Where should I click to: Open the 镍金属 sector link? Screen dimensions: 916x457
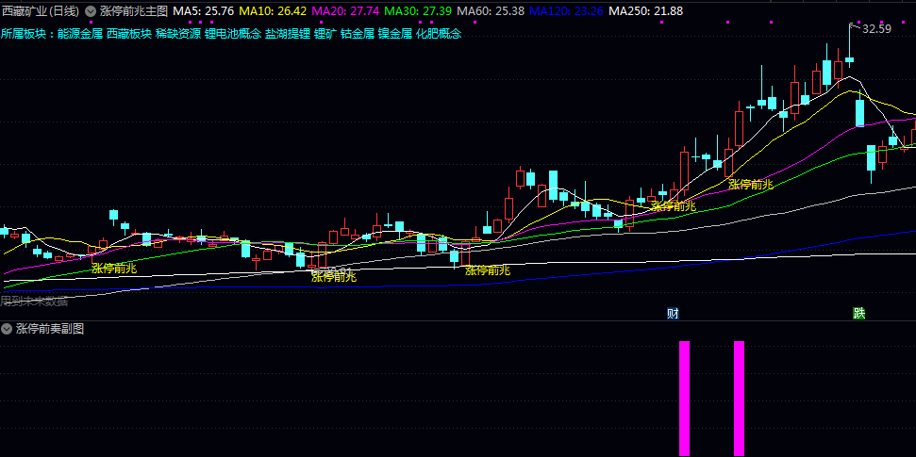coord(395,34)
